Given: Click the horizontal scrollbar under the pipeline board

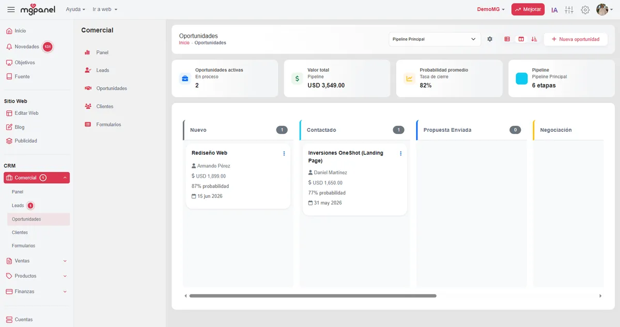Looking at the screenshot, I should 313,296.
